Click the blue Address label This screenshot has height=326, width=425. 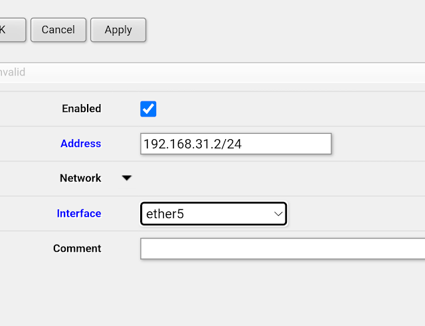(80, 144)
